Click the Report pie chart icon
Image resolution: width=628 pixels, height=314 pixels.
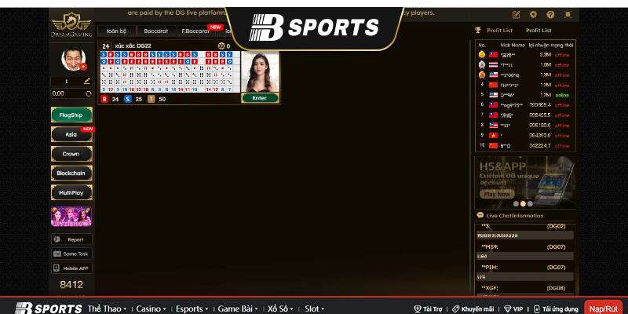click(x=57, y=239)
